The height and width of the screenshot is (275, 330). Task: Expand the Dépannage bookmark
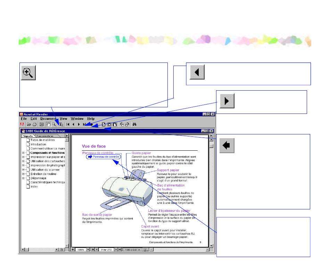(x=23, y=178)
